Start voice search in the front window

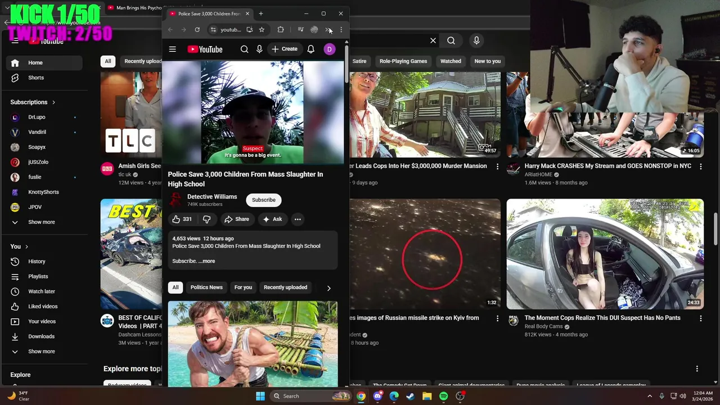pyautogui.click(x=259, y=49)
